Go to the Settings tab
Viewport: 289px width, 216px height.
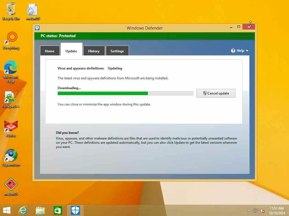click(117, 51)
